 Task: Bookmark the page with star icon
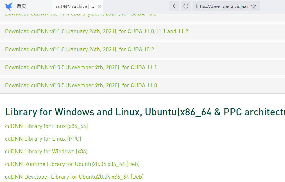253,6
